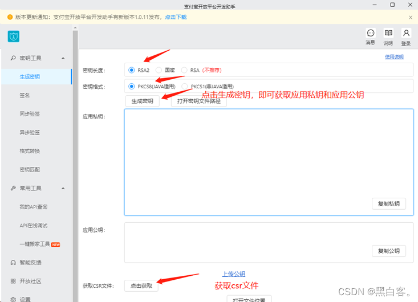Click the sidebar vertical scrollbar
418x302 pixels.
click(x=75, y=165)
